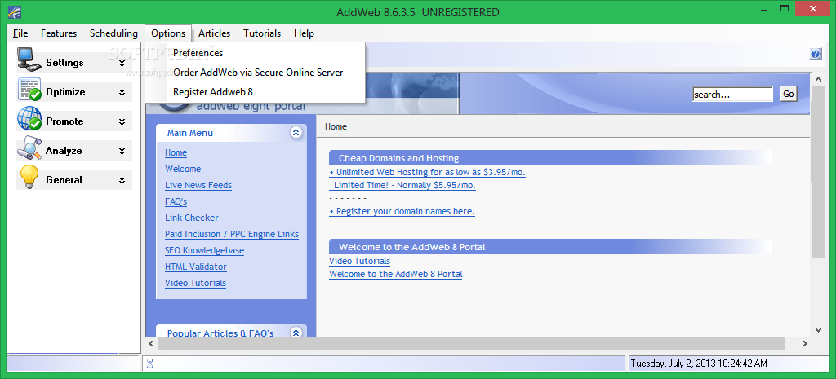Open the File menu
The image size is (836, 379).
point(20,33)
